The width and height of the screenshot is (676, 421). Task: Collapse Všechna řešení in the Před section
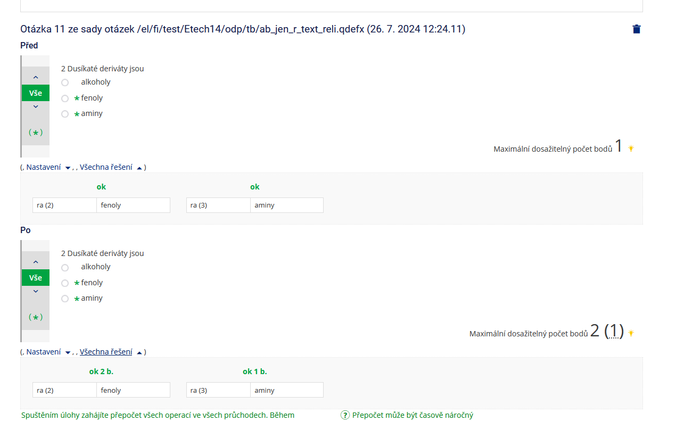(x=111, y=167)
